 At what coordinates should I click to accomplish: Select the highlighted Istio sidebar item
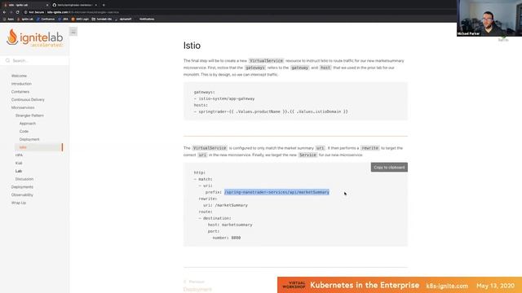pos(38,147)
